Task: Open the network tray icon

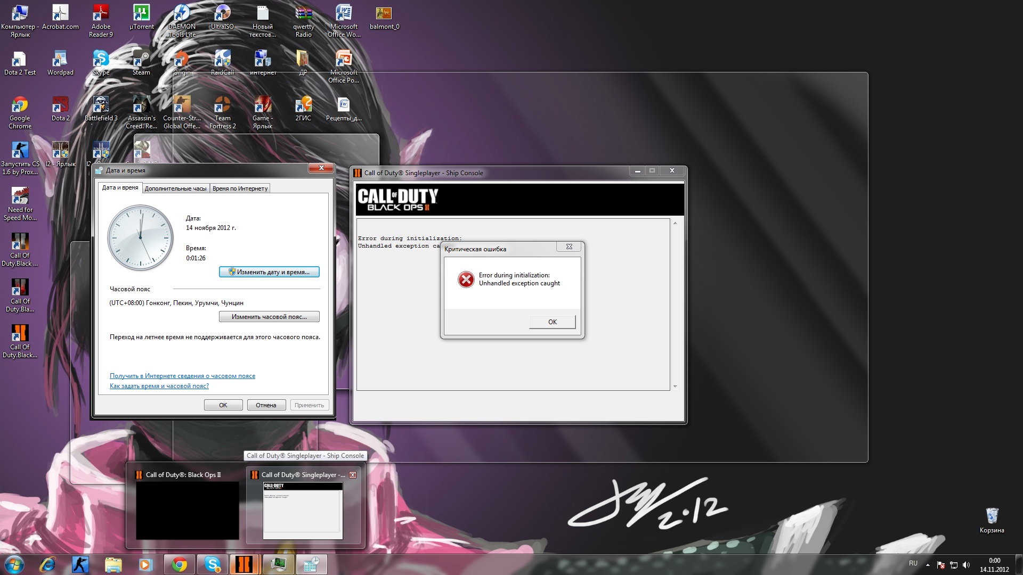Action: [954, 564]
